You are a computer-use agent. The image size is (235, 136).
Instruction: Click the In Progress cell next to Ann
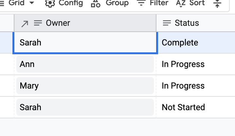point(183,64)
